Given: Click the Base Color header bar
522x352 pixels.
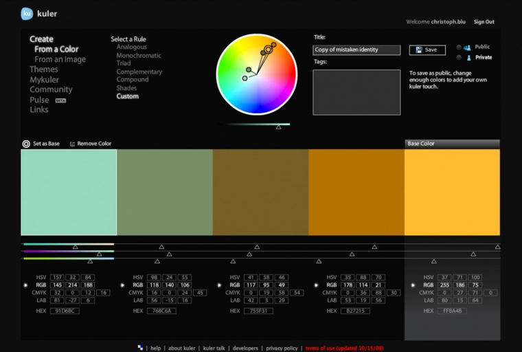Looking at the screenshot, I should click(x=452, y=144).
